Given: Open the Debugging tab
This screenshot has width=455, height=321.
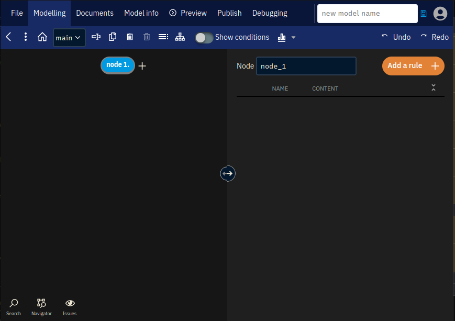Looking at the screenshot, I should 270,13.
